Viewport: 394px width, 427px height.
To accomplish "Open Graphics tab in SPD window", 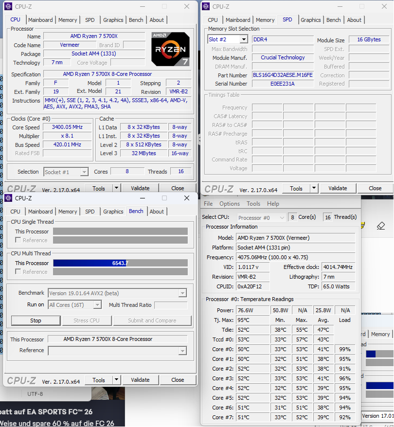I will [x=311, y=20].
